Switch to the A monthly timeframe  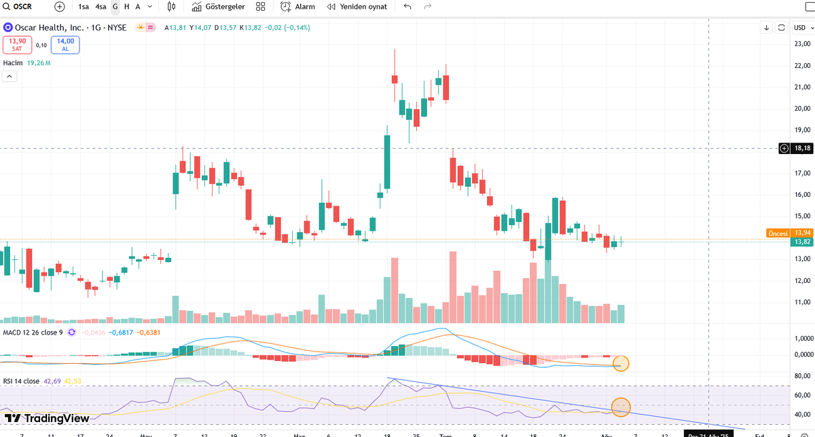pyautogui.click(x=138, y=6)
